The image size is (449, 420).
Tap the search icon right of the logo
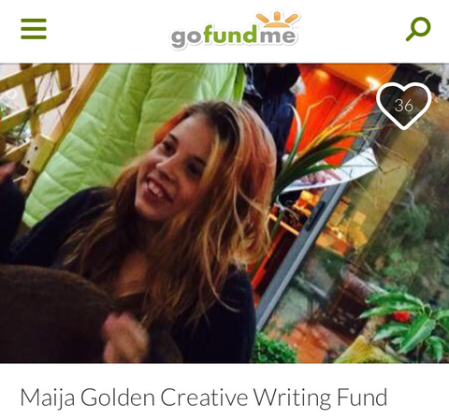(418, 29)
